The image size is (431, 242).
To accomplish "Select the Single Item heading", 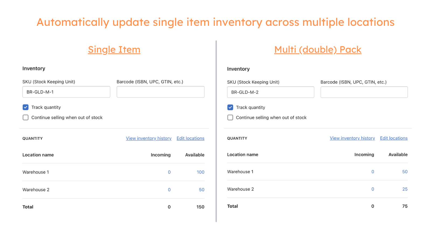I will [x=114, y=49].
